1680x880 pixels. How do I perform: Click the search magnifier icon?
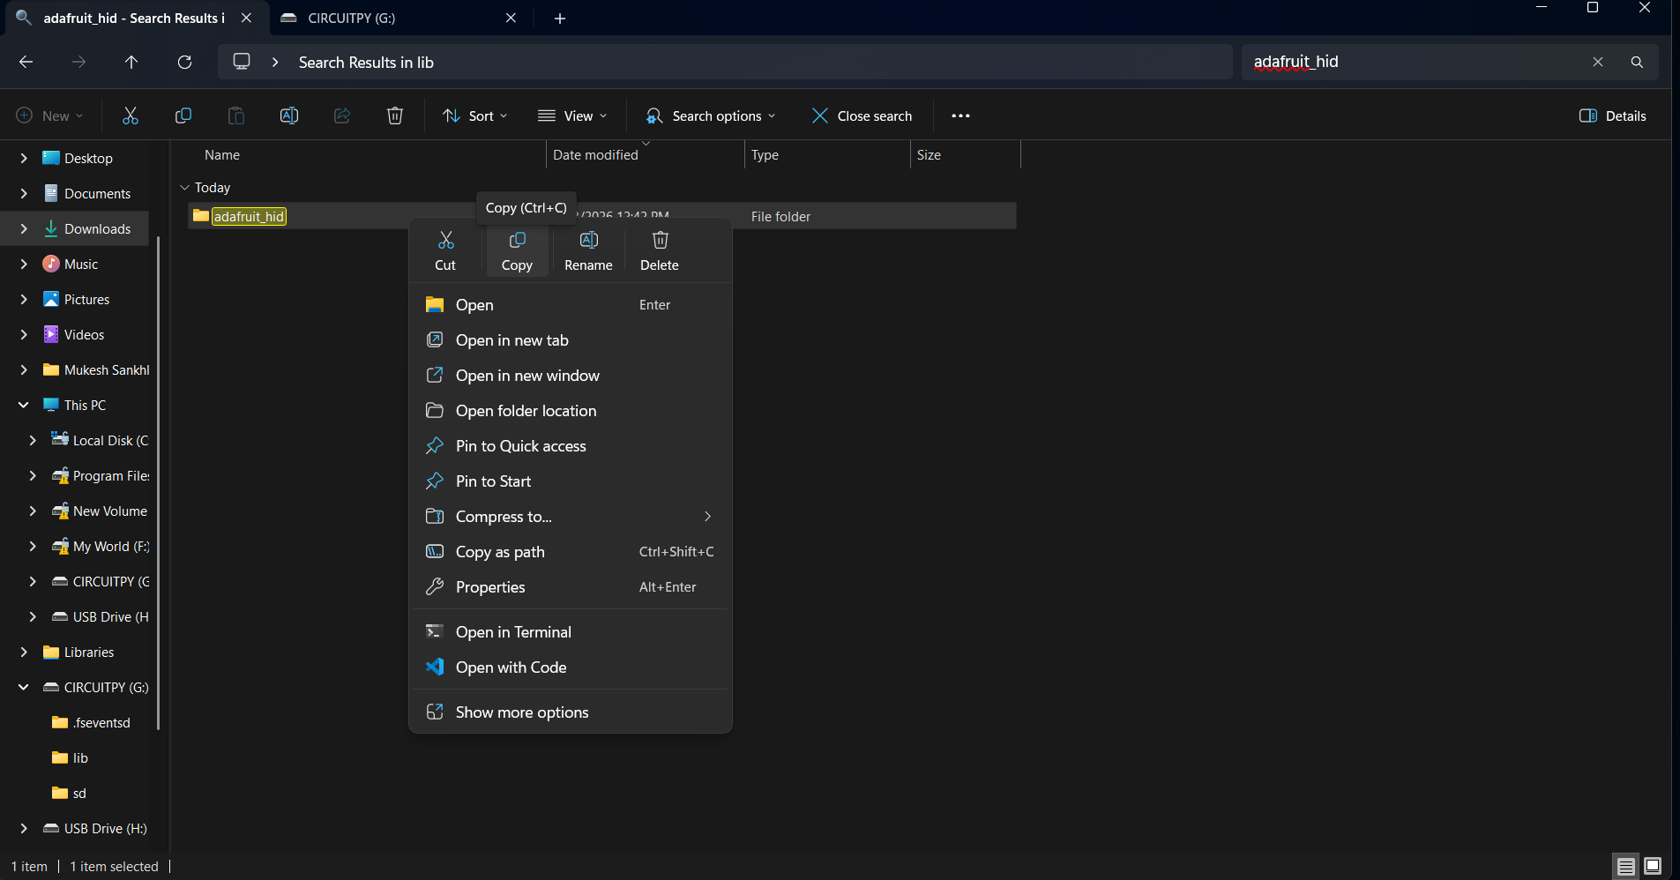click(x=1637, y=62)
